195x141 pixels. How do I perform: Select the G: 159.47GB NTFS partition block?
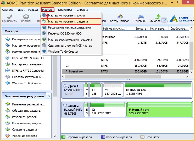[x=108, y=110]
